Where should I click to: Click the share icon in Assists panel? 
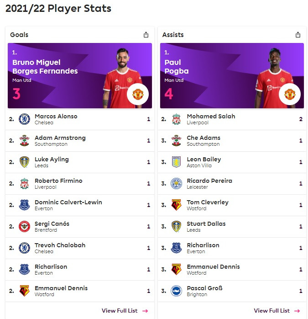tap(298, 35)
